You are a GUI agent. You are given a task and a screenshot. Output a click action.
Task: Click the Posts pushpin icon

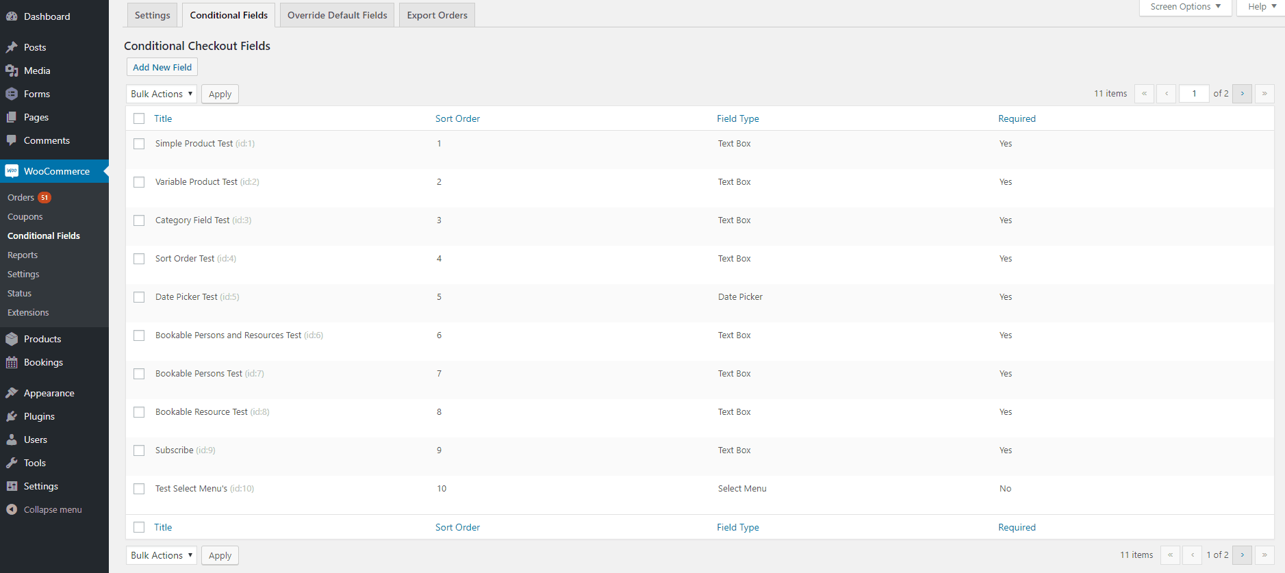coord(12,47)
